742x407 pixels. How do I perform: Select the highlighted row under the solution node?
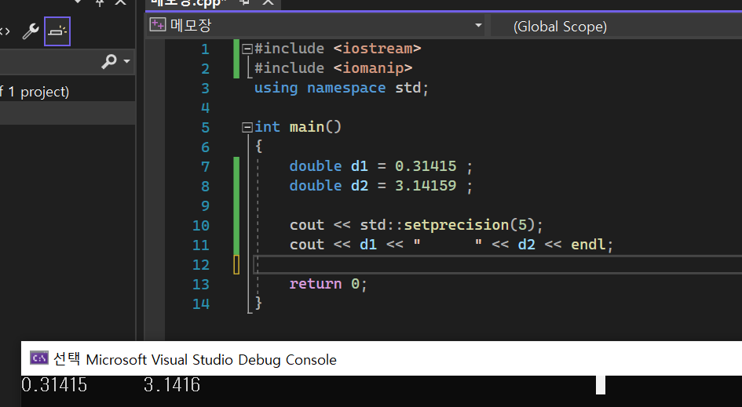(x=68, y=112)
